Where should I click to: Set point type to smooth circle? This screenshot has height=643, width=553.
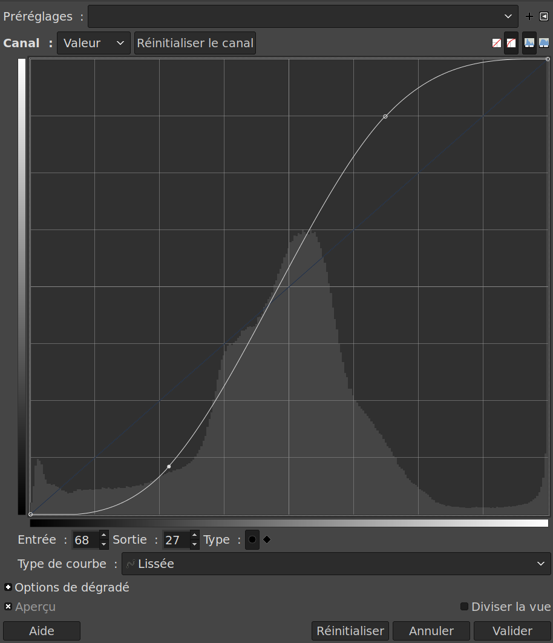pos(252,539)
